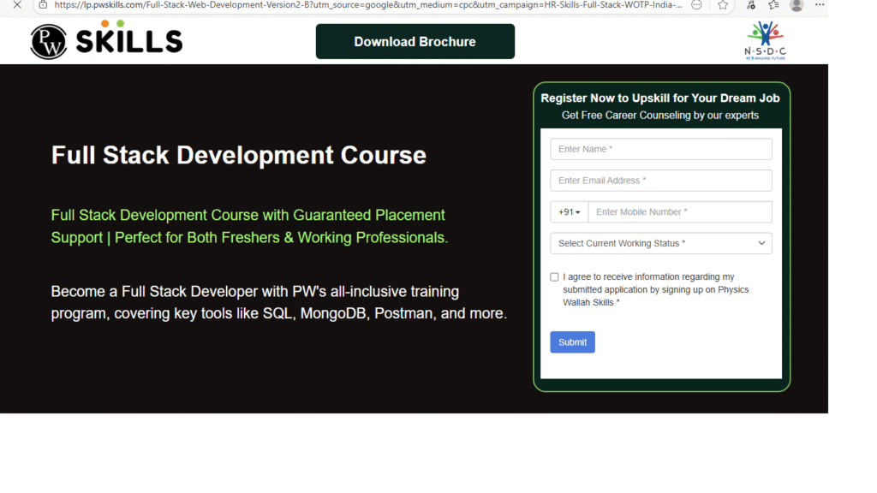This screenshot has width=877, height=493.
Task: Click the NSDC logo
Action: coord(765,40)
